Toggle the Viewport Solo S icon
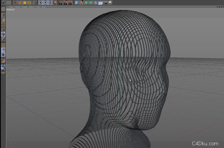The width and height of the screenshot is (224, 148). point(3,55)
